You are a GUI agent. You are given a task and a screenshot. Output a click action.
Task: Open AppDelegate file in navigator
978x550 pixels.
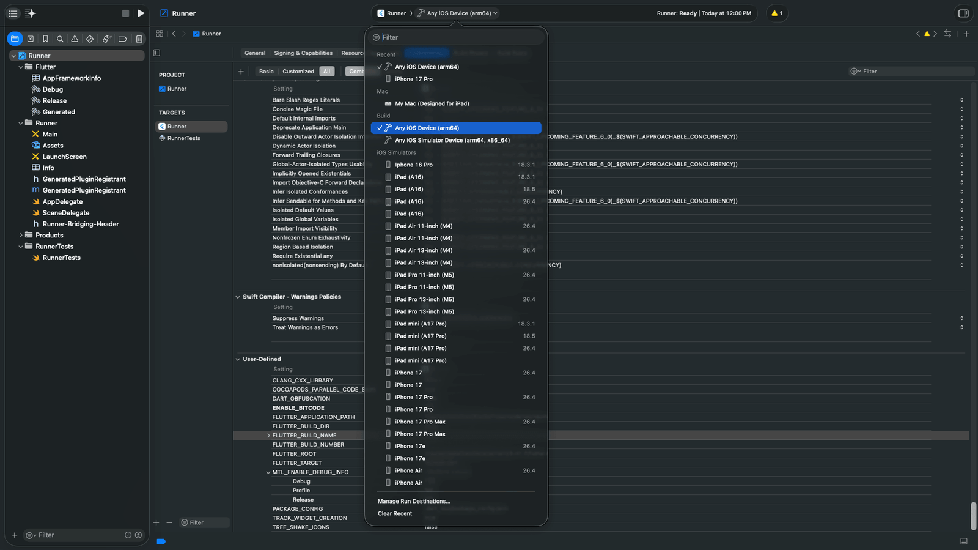pyautogui.click(x=62, y=201)
